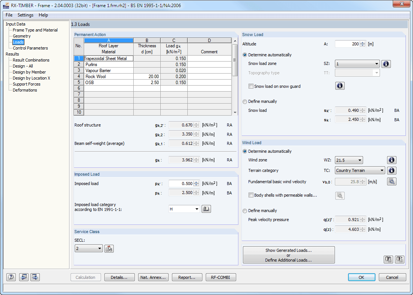The image size is (413, 295).
Task: Click the permanent action table scrollbar down arrow
Action: click(235, 113)
